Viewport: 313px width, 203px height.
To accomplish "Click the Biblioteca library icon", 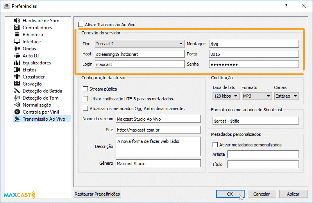I will (x=17, y=35).
